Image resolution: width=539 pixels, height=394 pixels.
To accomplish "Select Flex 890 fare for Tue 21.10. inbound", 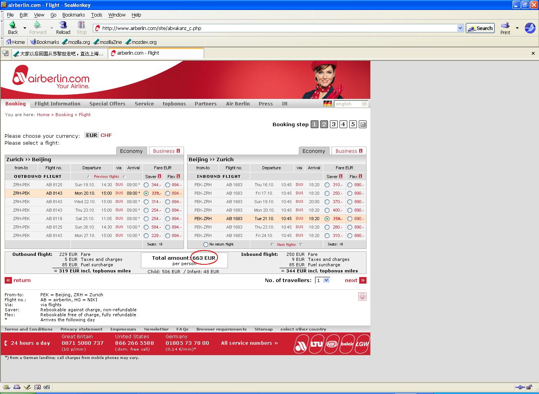I will click(x=350, y=219).
